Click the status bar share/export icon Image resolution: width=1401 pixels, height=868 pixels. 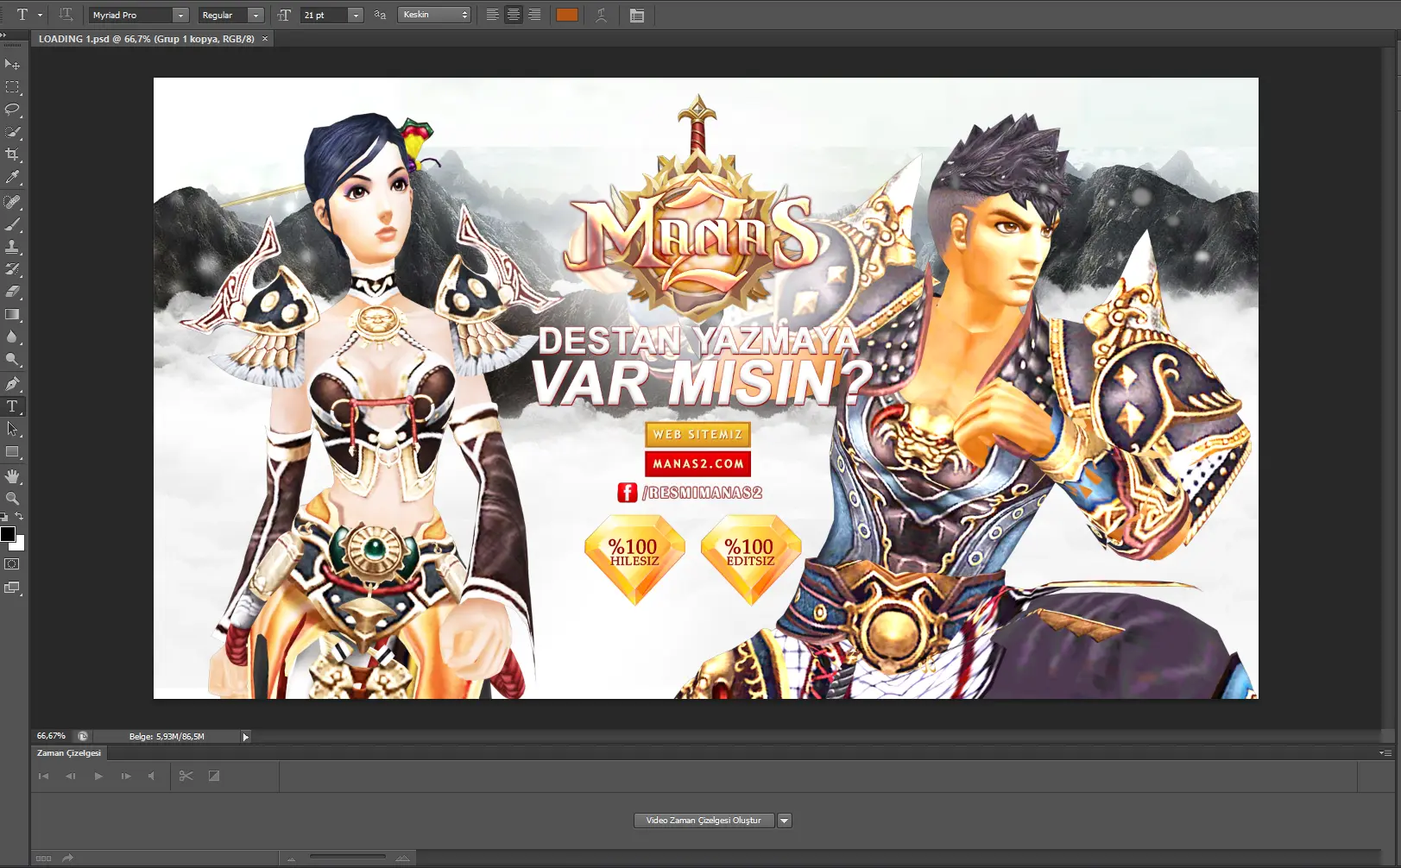click(83, 736)
